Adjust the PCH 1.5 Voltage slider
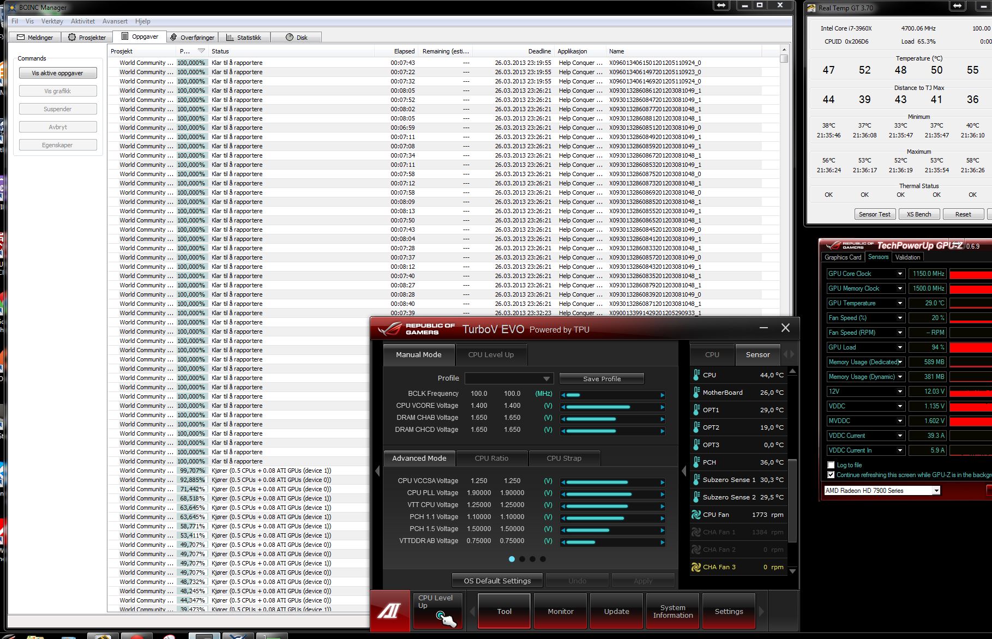 613,530
